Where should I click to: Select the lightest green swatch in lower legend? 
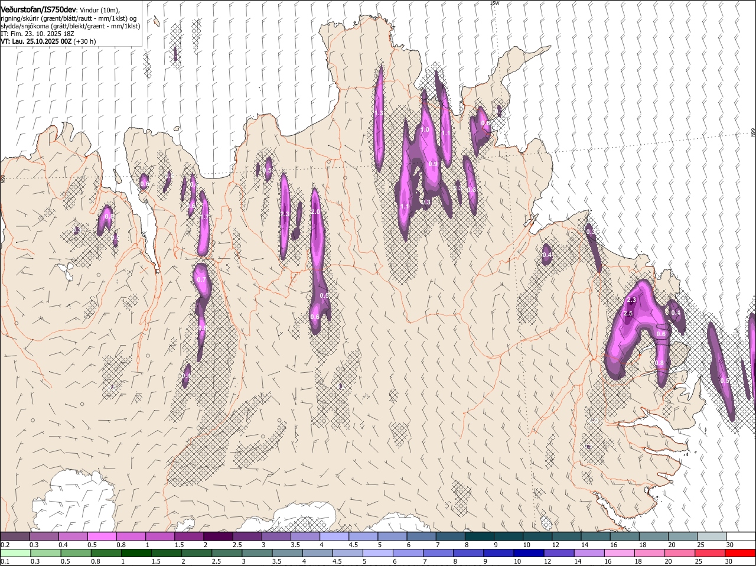(15, 553)
